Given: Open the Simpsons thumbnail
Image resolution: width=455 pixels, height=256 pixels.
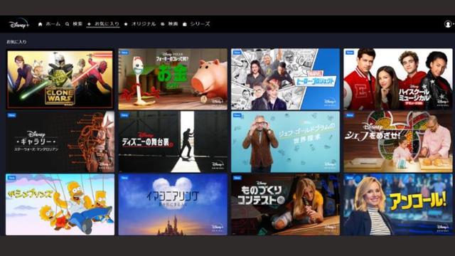Looking at the screenshot, I should pos(60,205).
